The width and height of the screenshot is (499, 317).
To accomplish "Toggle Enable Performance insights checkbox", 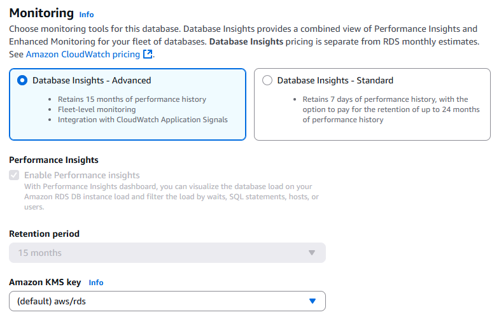I will click(14, 175).
